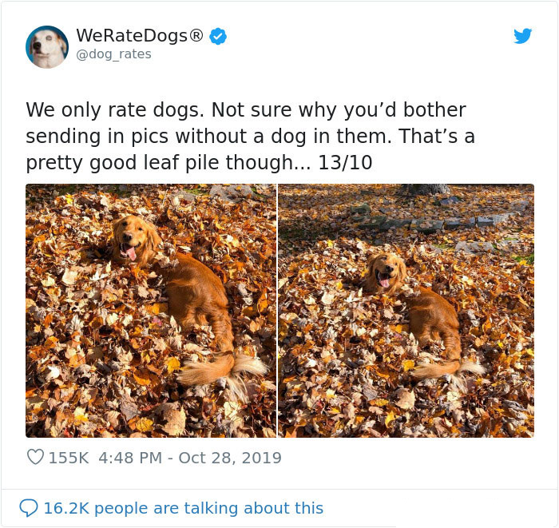
Task: Like the tweet with the heart icon
Action: (35, 458)
